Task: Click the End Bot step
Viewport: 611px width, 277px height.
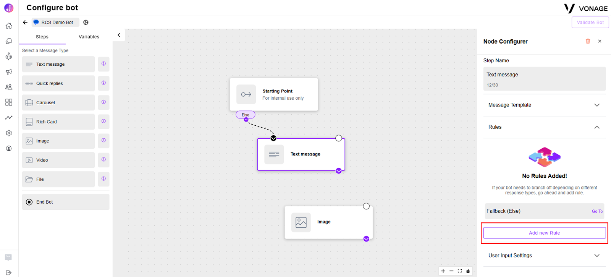Action: [66, 202]
